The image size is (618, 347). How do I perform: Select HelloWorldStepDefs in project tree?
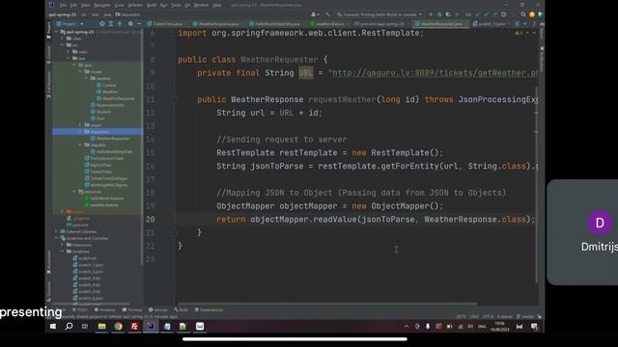click(111, 151)
